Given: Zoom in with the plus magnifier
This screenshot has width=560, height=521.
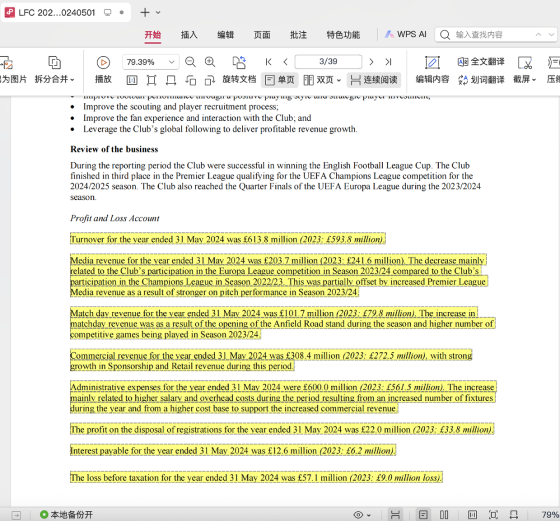Looking at the screenshot, I should coord(210,62).
